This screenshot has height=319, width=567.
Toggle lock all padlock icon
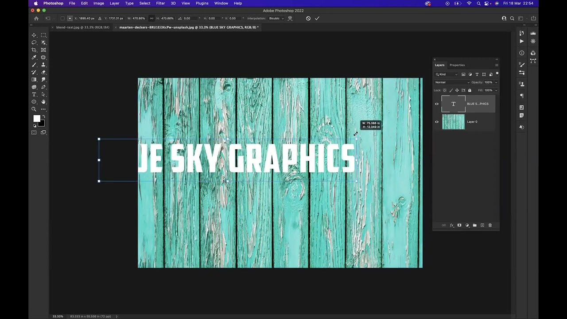(x=470, y=90)
